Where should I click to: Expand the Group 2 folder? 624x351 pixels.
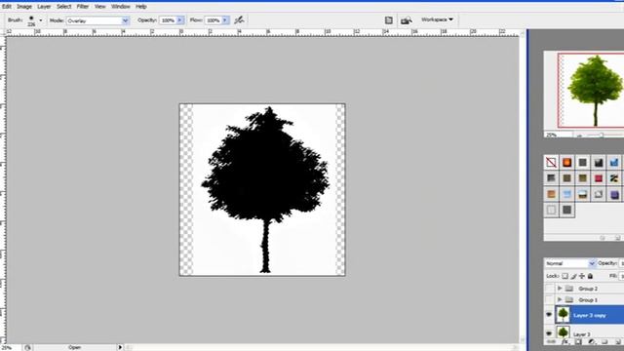pos(560,289)
